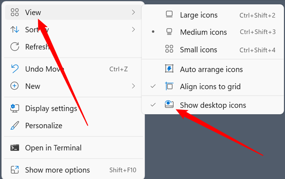Click the Undo Move arrow icon
This screenshot has width=285, height=179.
pyautogui.click(x=14, y=69)
